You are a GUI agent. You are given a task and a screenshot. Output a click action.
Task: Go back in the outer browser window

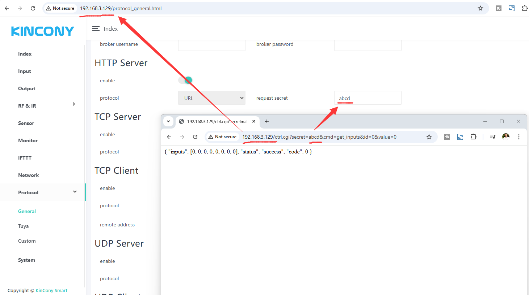(7, 8)
